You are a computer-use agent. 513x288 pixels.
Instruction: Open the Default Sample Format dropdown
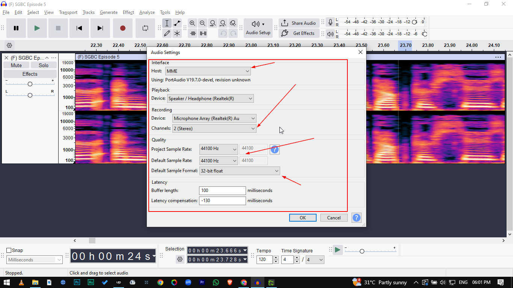coord(240,171)
